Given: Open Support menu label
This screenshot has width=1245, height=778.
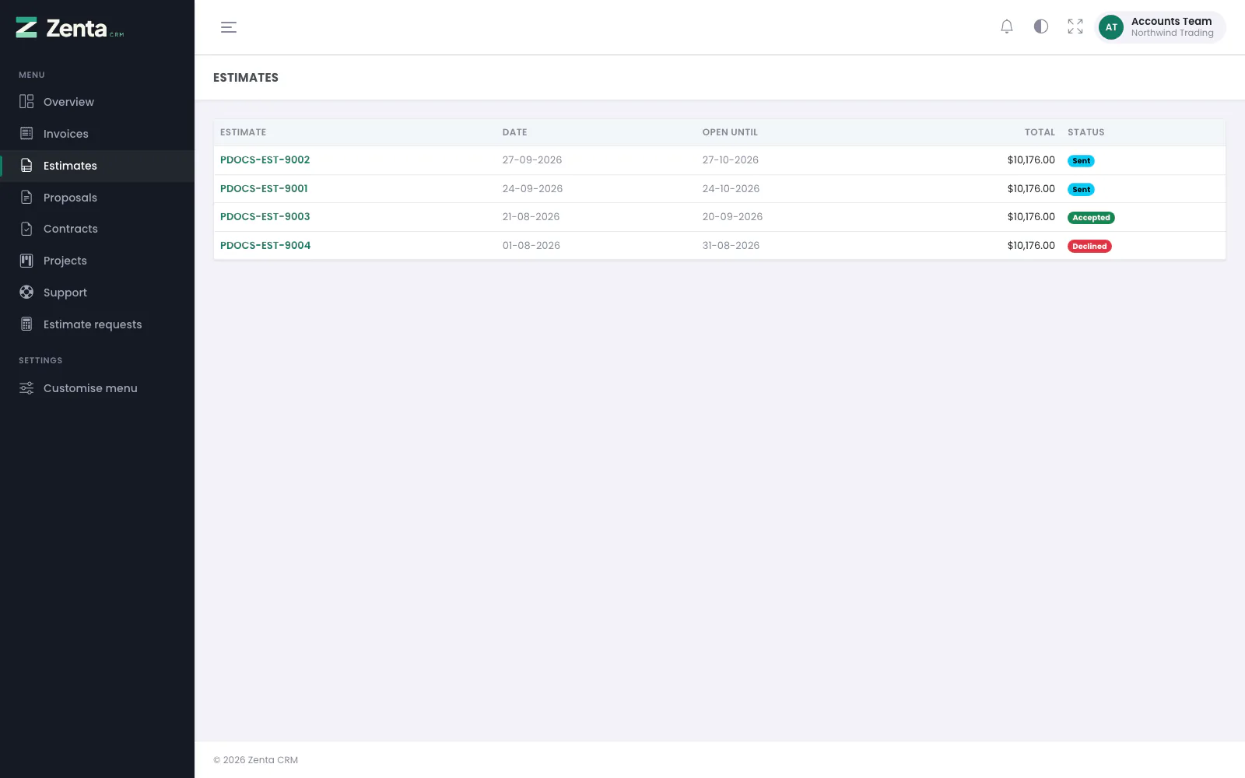Looking at the screenshot, I should point(65,293).
